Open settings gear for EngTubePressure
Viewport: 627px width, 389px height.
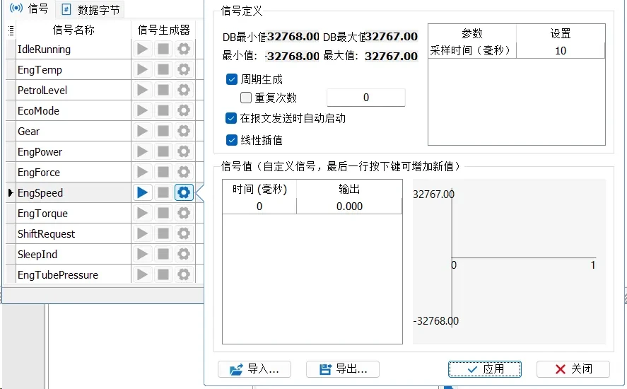point(184,274)
